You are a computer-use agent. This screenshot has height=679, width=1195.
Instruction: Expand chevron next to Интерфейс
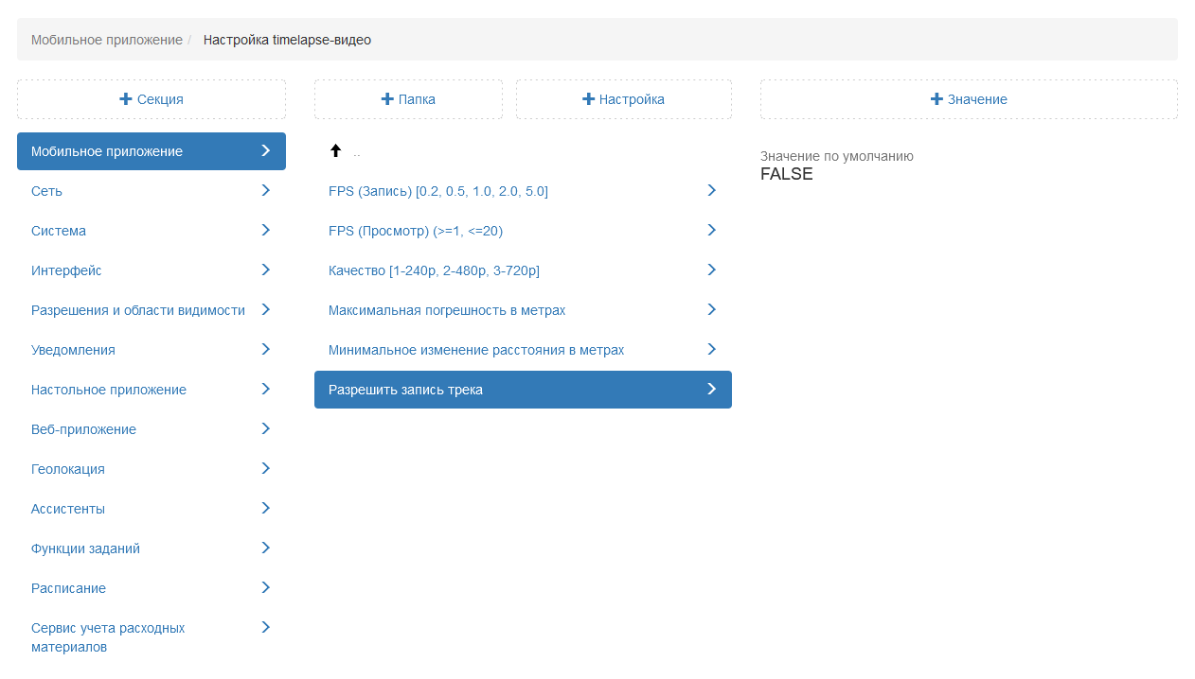click(x=265, y=270)
